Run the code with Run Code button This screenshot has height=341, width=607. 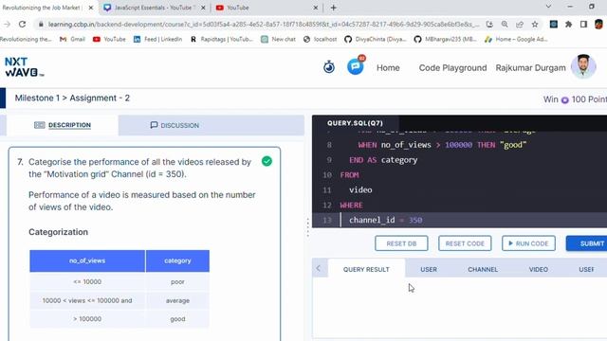point(528,243)
